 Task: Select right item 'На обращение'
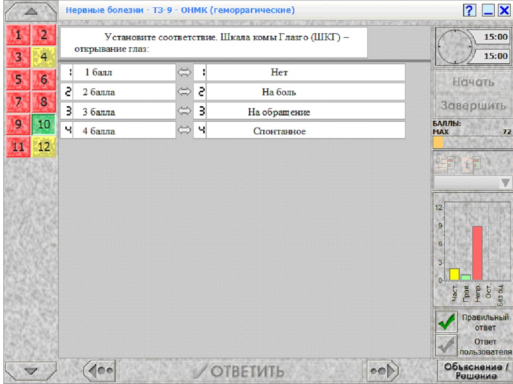[305, 112]
